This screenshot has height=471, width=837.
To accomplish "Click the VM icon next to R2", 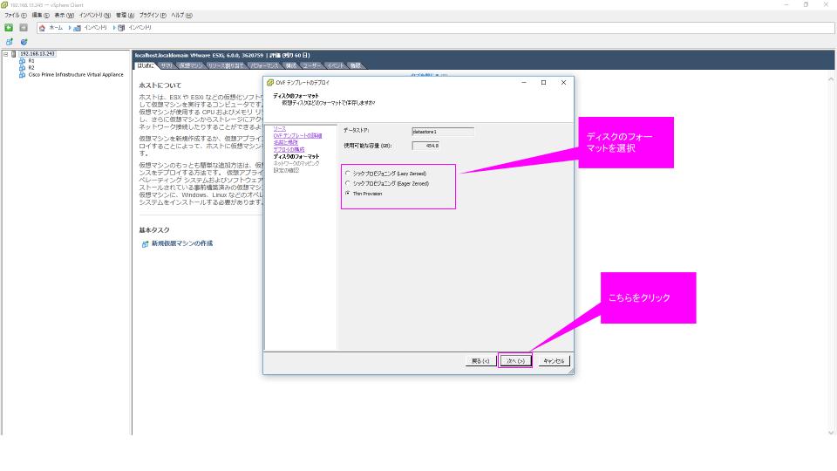I will (x=22, y=68).
